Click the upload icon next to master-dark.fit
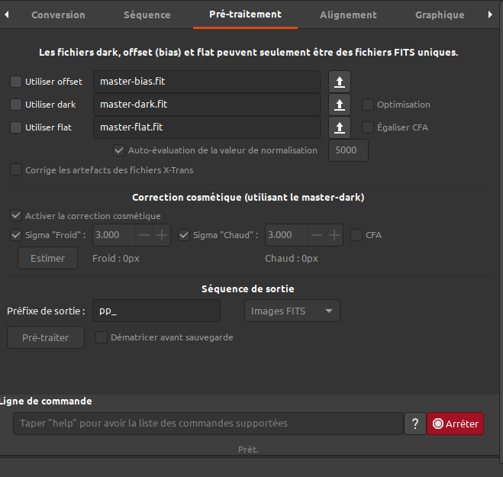Image resolution: width=503 pixels, height=477 pixels. 340,105
